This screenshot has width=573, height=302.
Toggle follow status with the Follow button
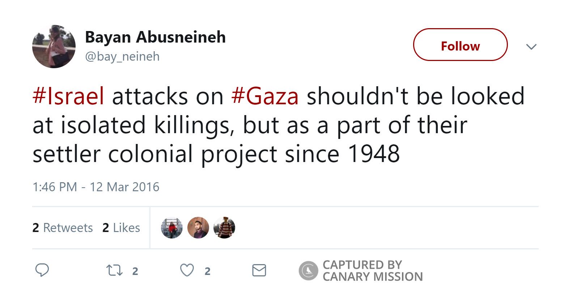click(460, 45)
